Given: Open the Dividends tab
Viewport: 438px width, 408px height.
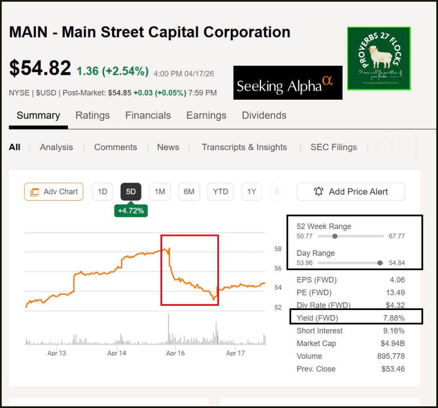Looking at the screenshot, I should pos(264,115).
